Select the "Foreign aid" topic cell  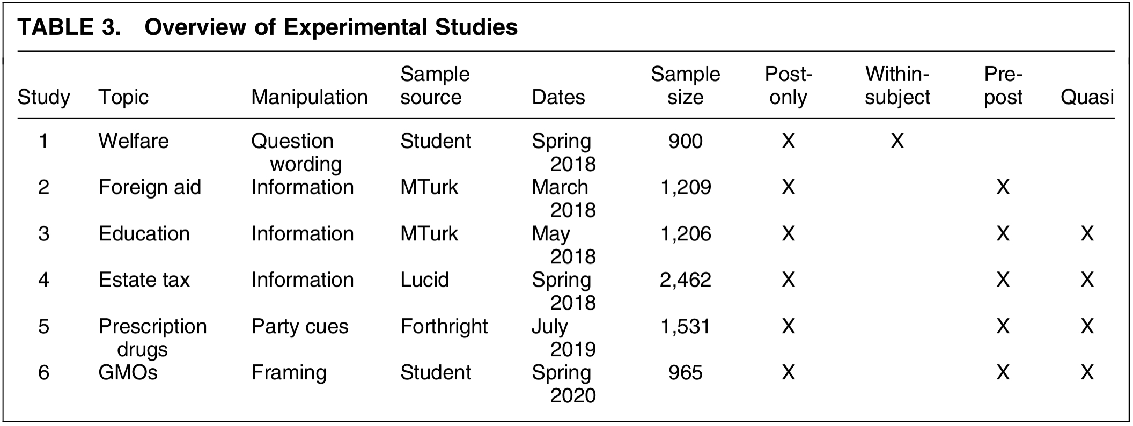[x=149, y=187]
